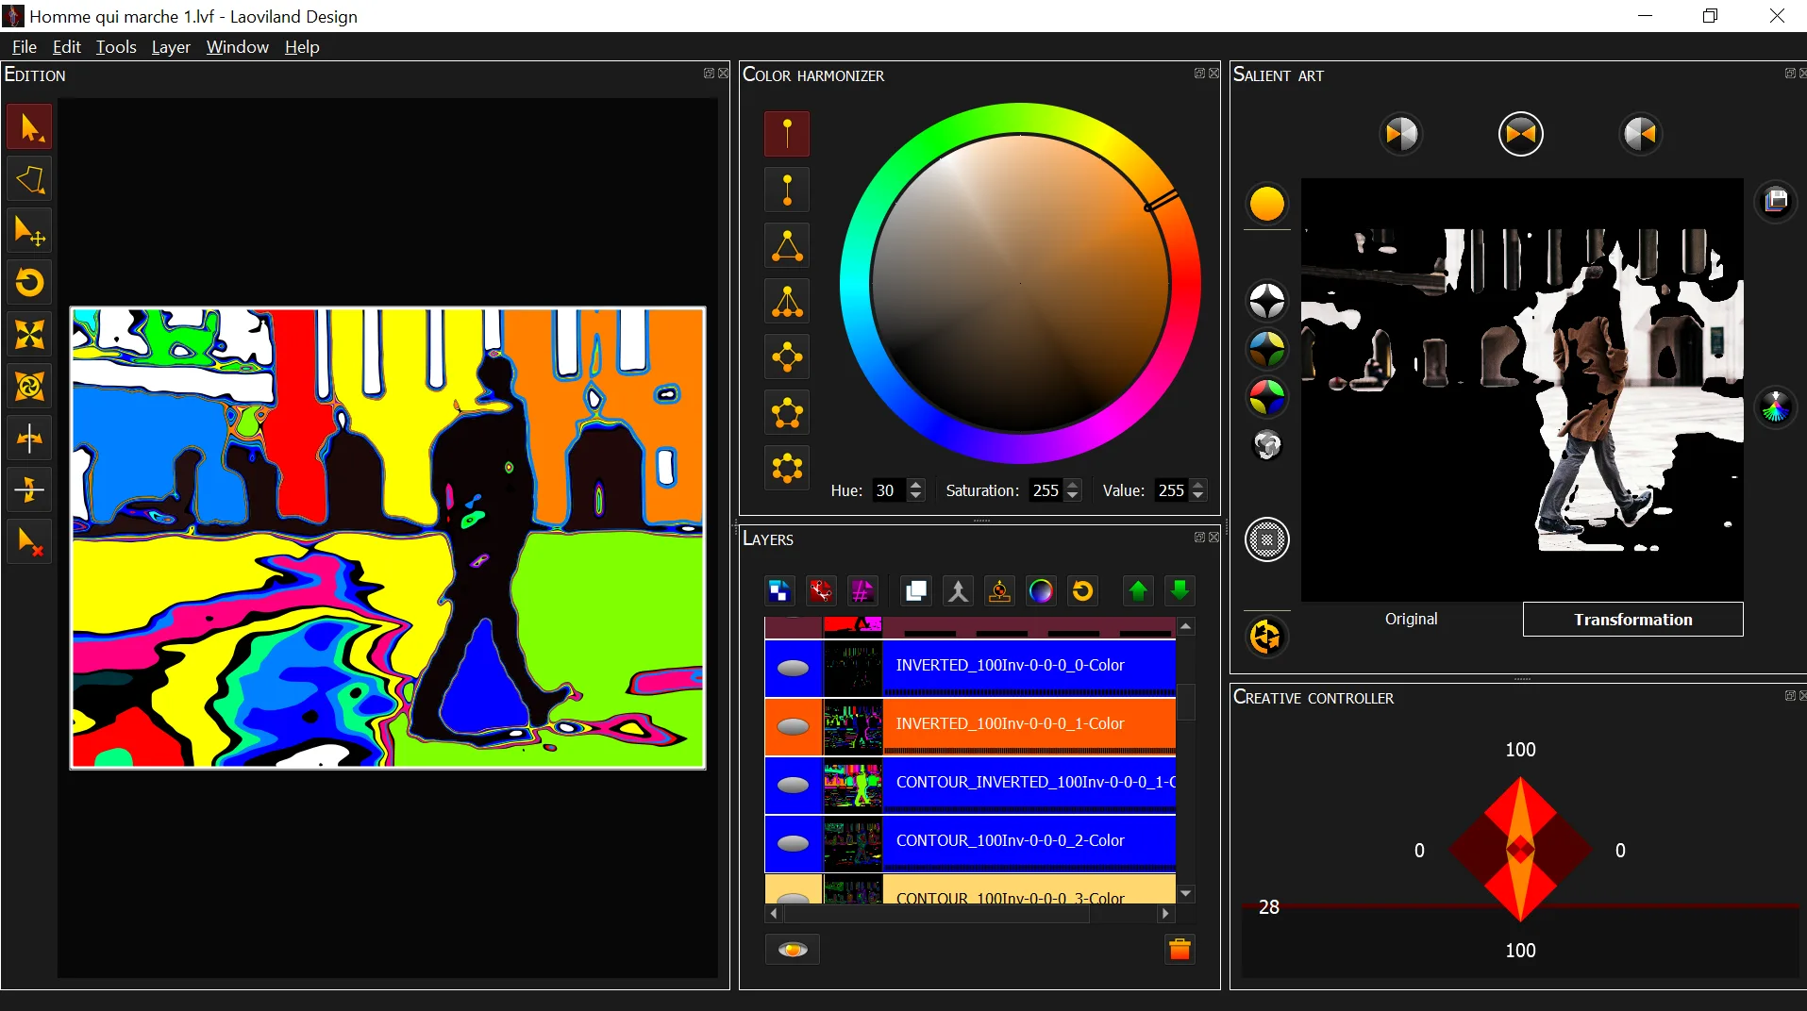Click the red green blue star icon
Screen dimensions: 1807x1011
pos(1266,398)
